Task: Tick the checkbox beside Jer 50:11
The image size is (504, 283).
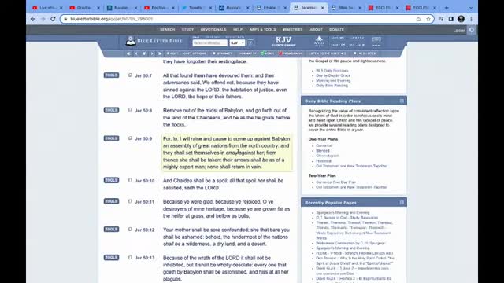Action: click(130, 201)
